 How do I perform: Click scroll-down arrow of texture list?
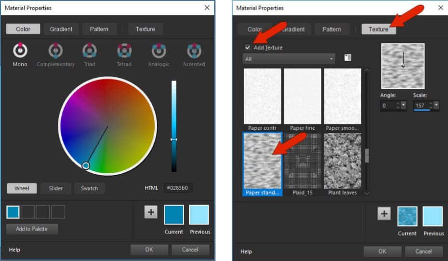[x=367, y=193]
